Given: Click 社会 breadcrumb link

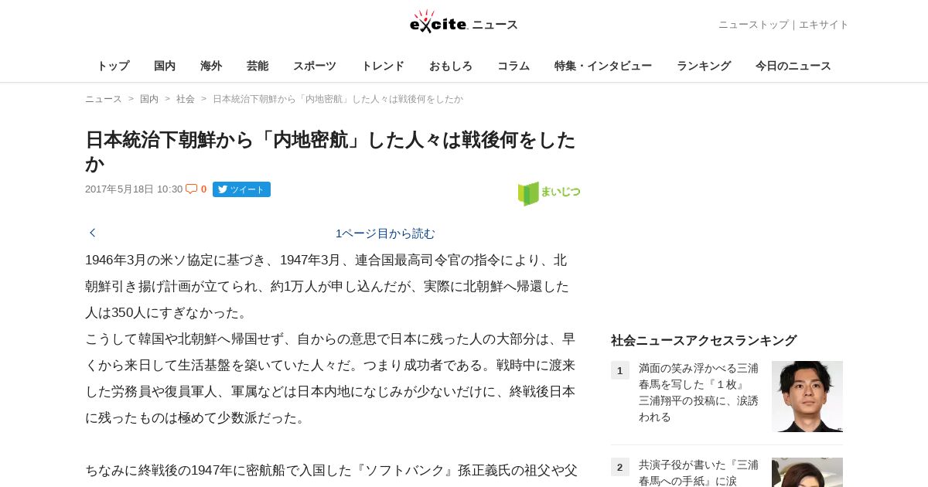Looking at the screenshot, I should point(186,99).
